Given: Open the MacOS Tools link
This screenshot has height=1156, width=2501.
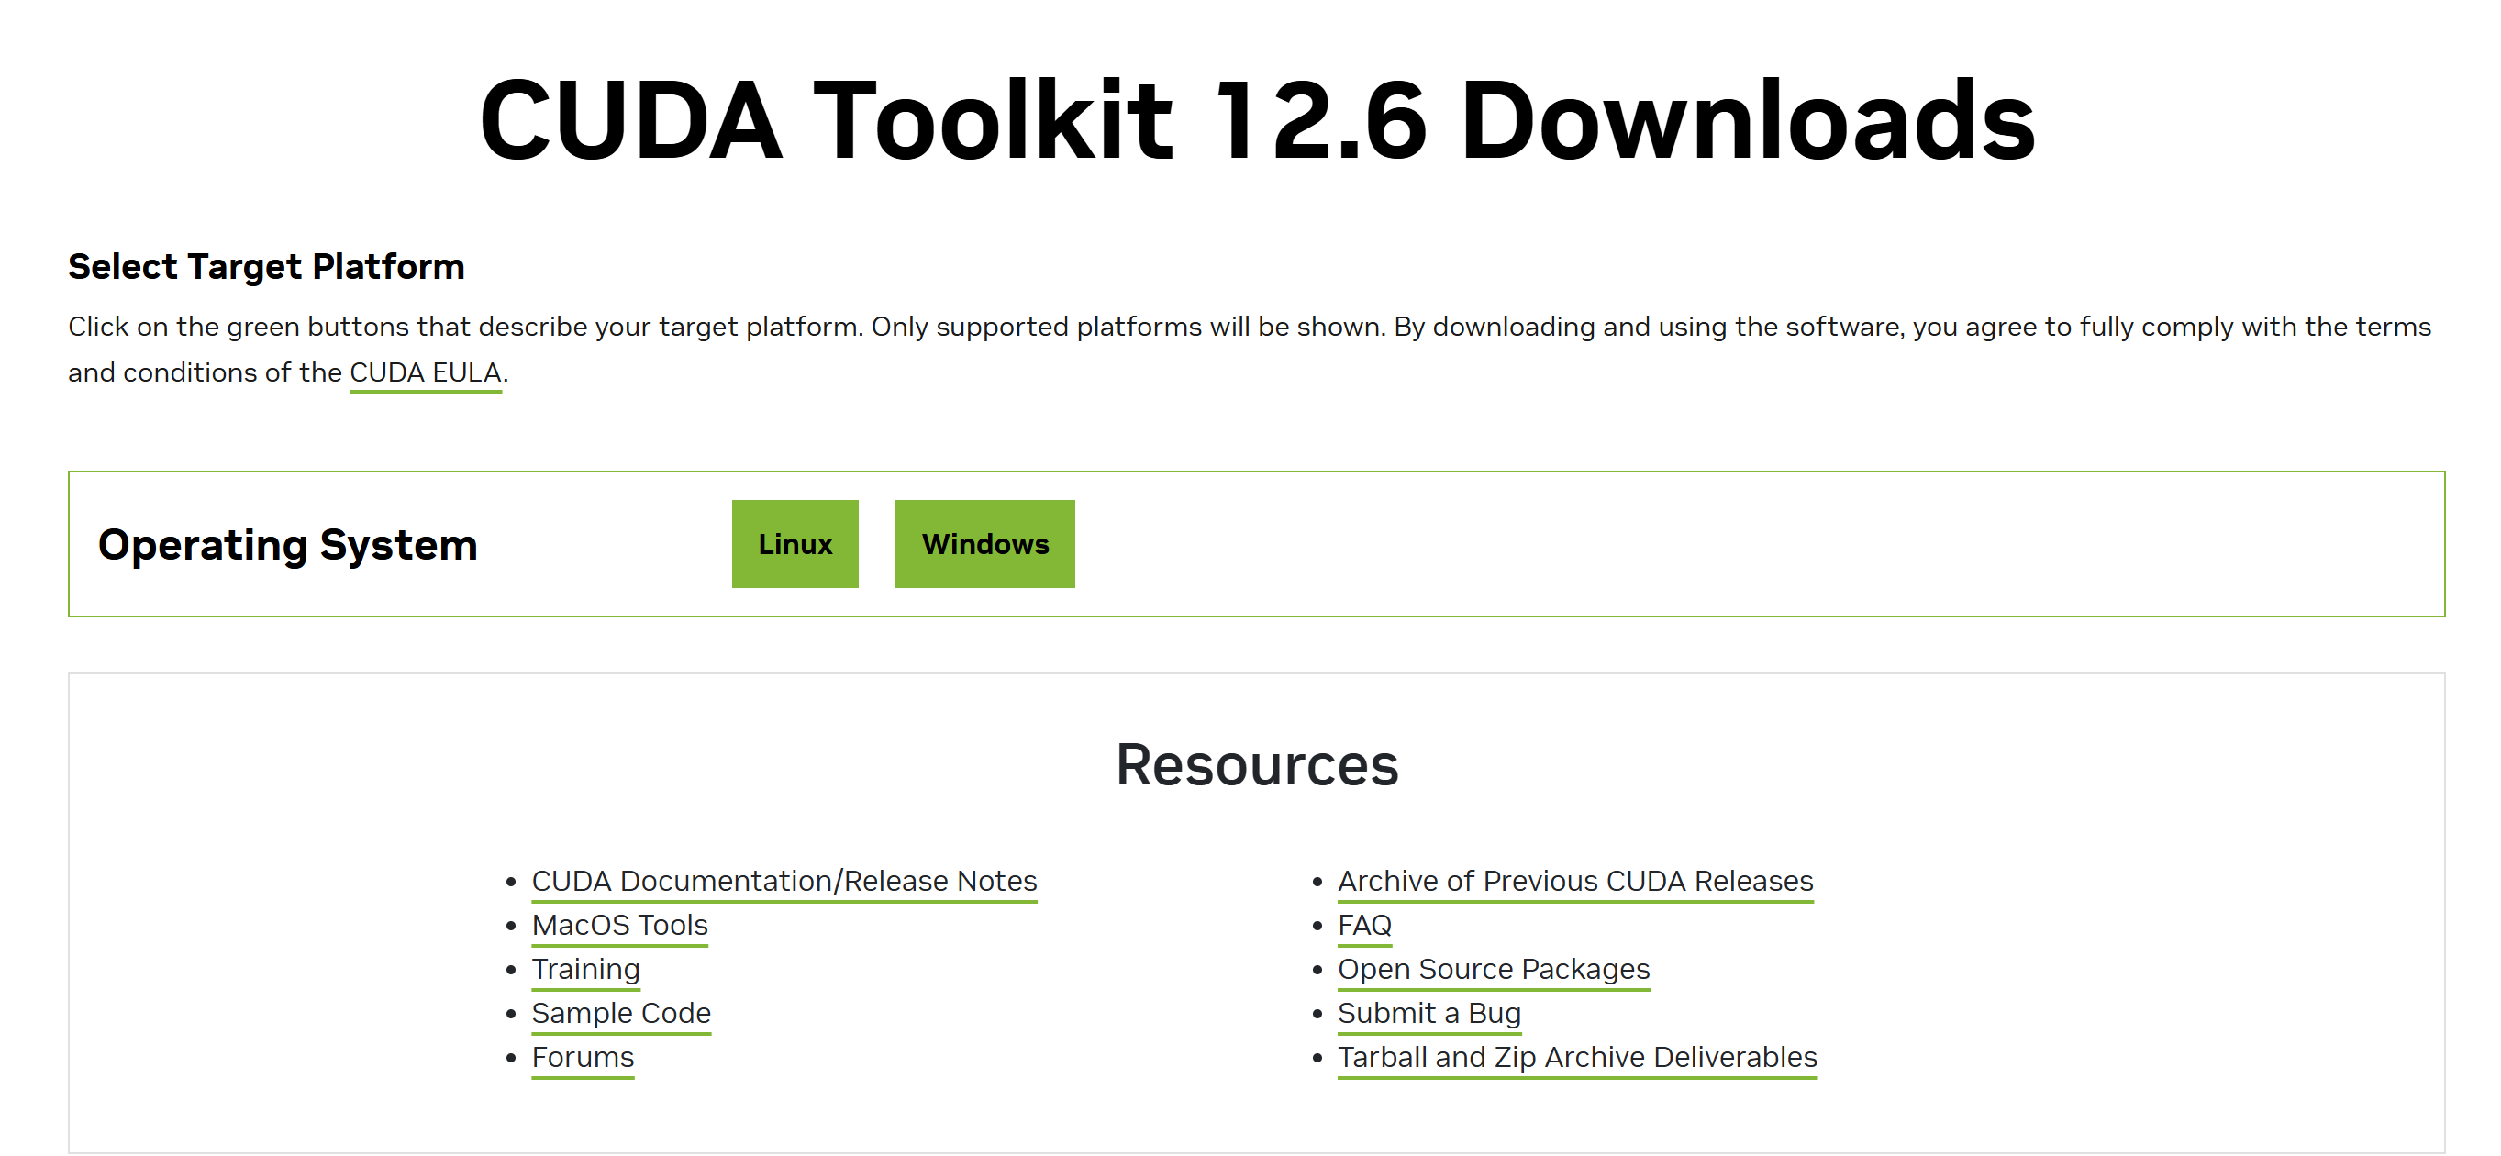Looking at the screenshot, I should pos(619,925).
